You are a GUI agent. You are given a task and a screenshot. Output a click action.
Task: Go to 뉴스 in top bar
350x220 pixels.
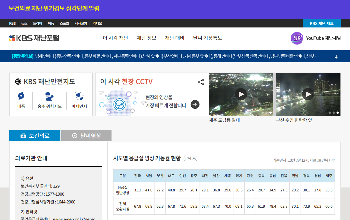pos(24,23)
